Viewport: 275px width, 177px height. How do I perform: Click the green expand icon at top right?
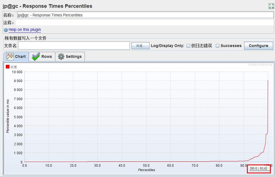point(271,6)
